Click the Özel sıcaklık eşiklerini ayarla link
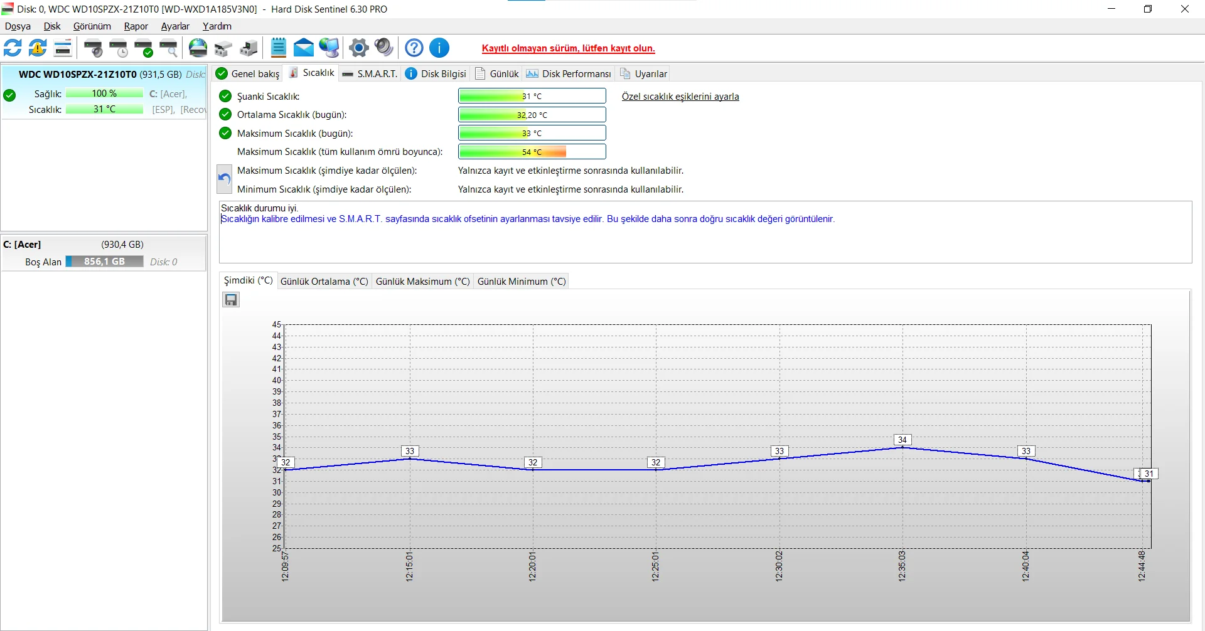This screenshot has height=631, width=1205. (680, 97)
